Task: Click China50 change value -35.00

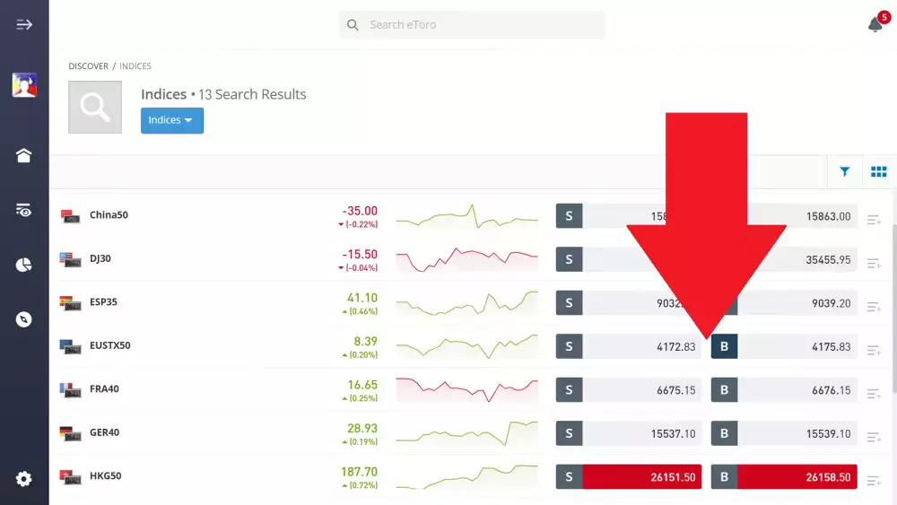Action: click(360, 211)
